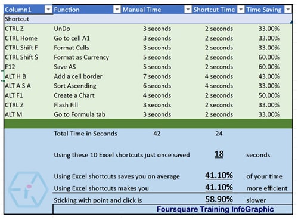Viewport: 298px width, 220px height.
Task: Click the hexagon logo image
Action: pos(28,190)
